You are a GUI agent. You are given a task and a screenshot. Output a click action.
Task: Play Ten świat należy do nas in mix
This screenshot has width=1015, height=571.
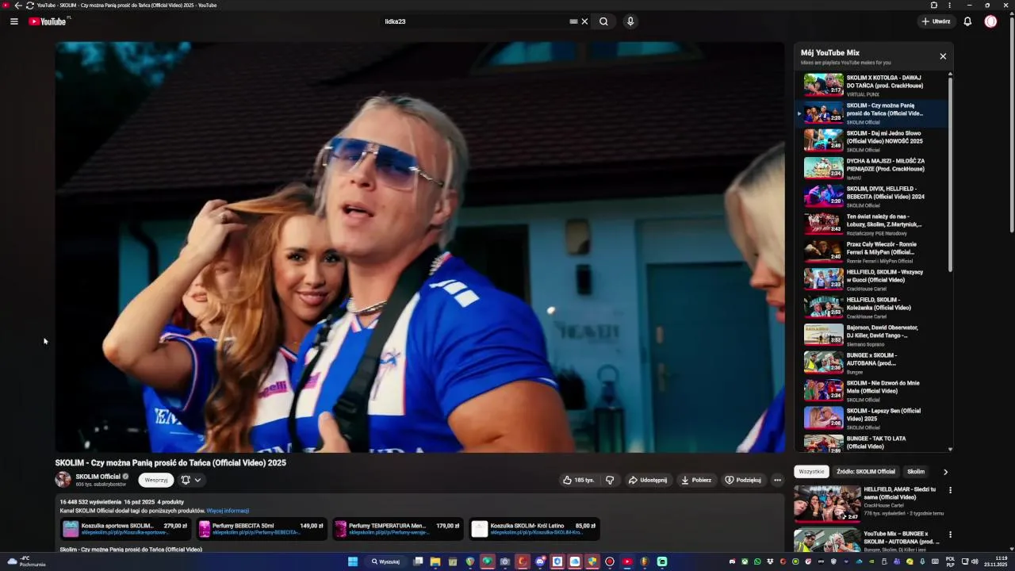point(871,224)
